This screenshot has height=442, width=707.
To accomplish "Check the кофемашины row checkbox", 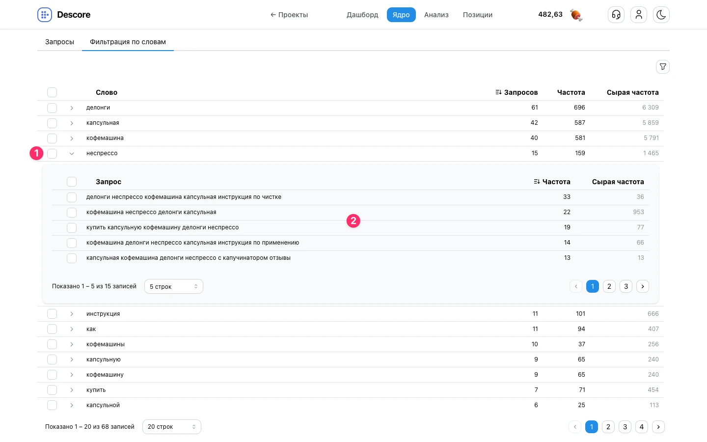I will point(52,344).
